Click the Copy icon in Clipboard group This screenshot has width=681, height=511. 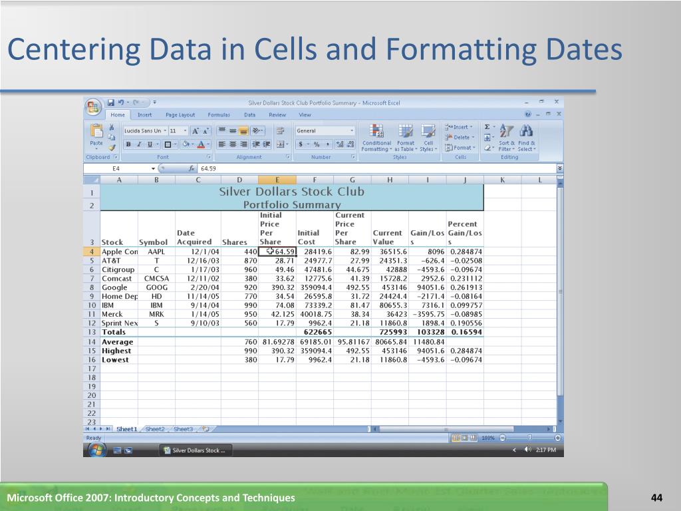coord(112,137)
